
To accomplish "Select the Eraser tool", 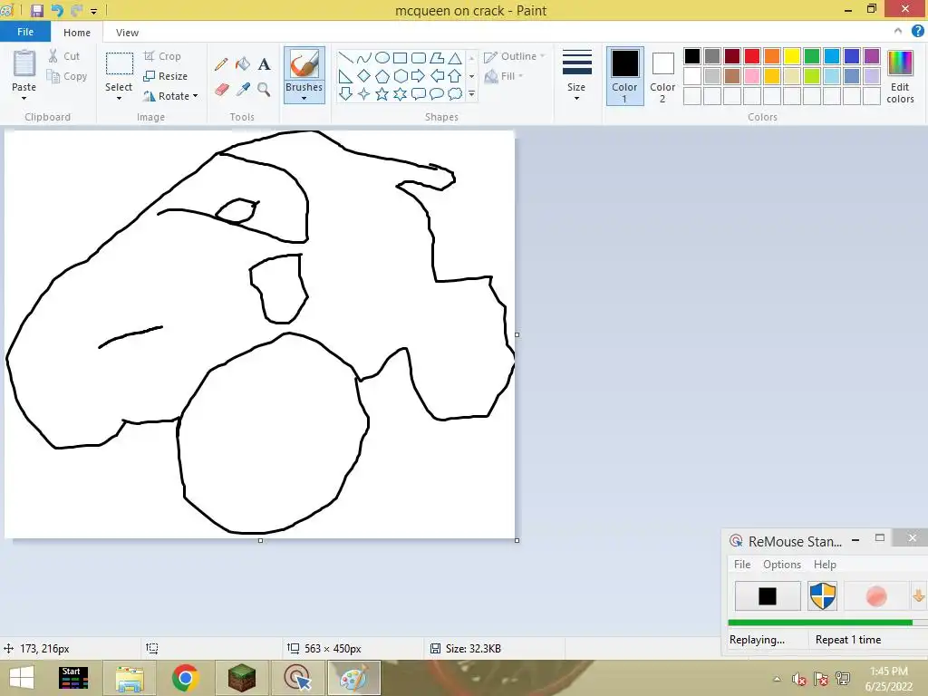I will coord(221,90).
